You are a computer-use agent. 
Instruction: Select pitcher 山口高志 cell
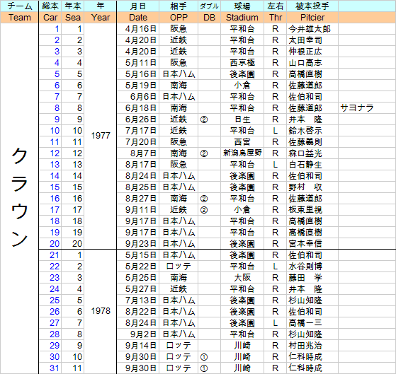click(x=312, y=63)
